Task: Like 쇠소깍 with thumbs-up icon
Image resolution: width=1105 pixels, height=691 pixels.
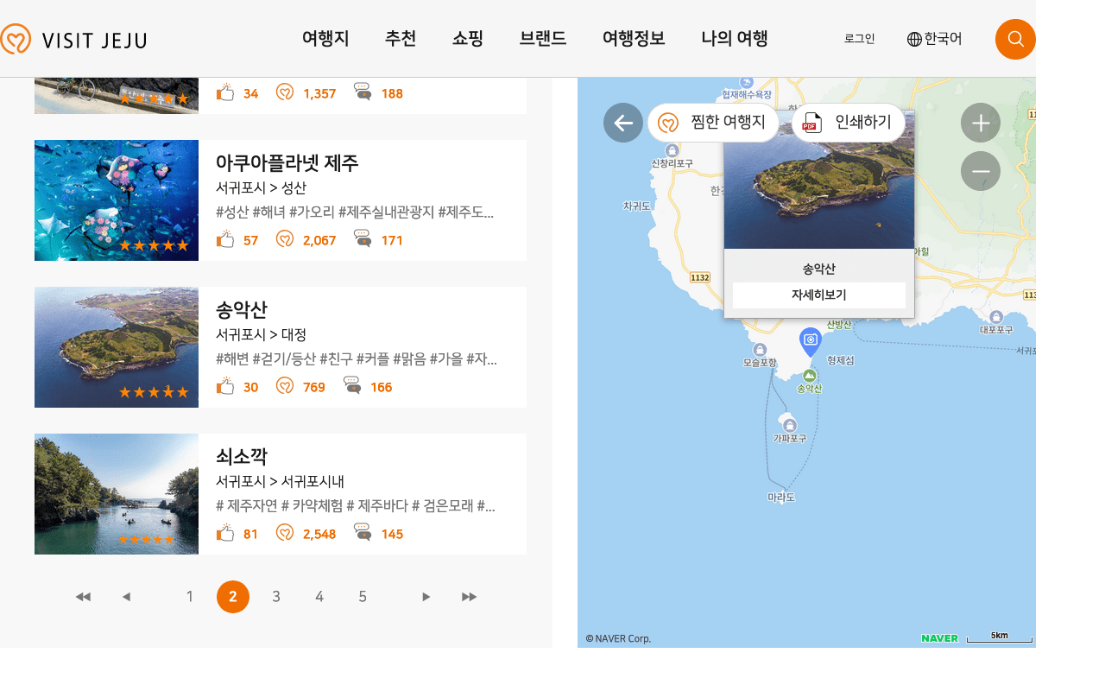Action: point(225,532)
